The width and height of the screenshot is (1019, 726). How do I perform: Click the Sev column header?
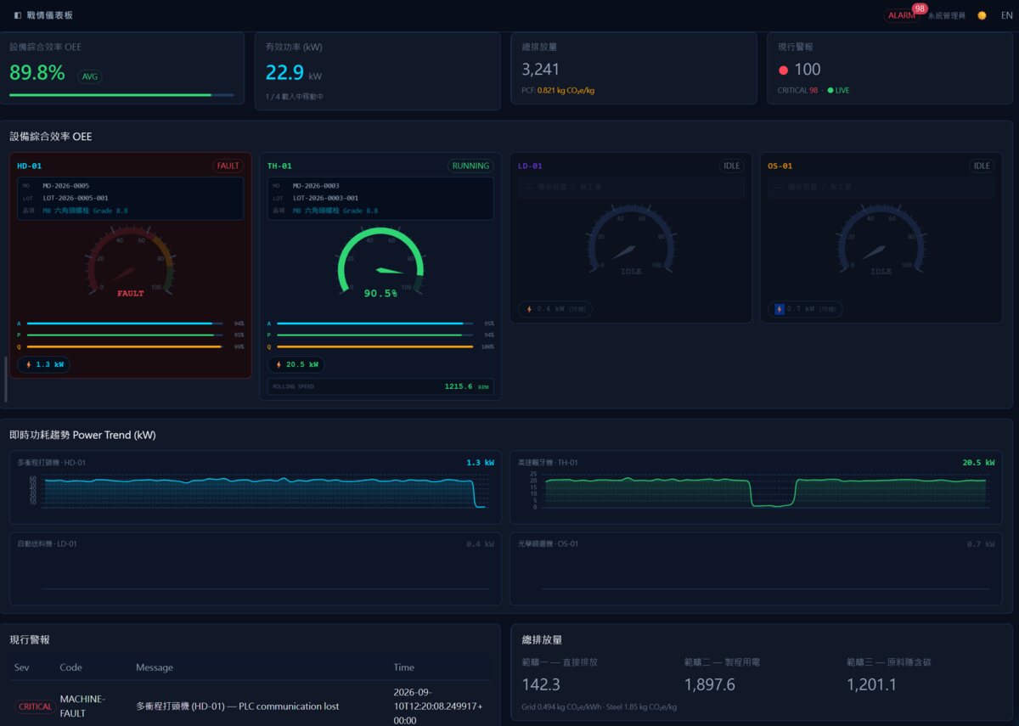21,667
